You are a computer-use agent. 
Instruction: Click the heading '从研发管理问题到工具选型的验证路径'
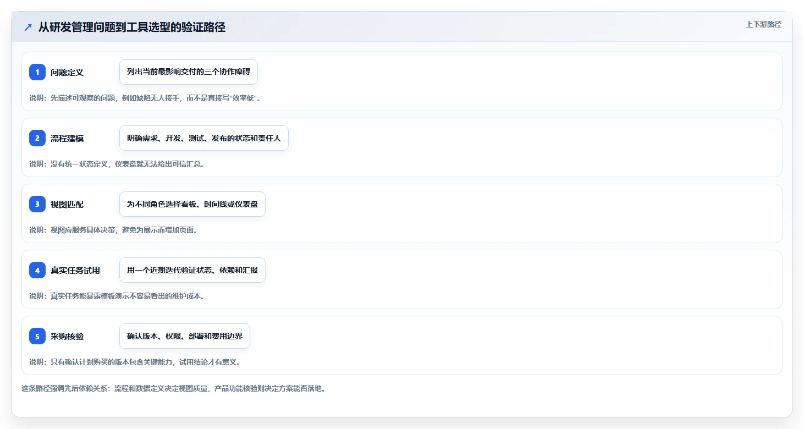132,28
